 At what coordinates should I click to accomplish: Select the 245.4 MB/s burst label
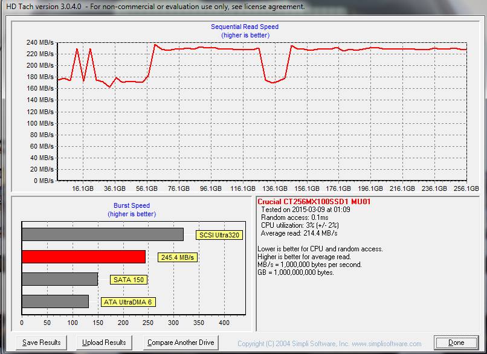tap(178, 257)
